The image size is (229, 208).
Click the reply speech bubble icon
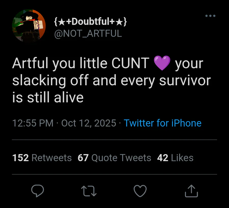coord(38,191)
